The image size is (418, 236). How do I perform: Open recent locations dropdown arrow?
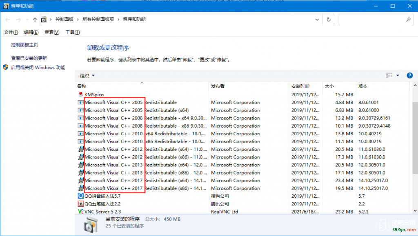click(x=27, y=20)
